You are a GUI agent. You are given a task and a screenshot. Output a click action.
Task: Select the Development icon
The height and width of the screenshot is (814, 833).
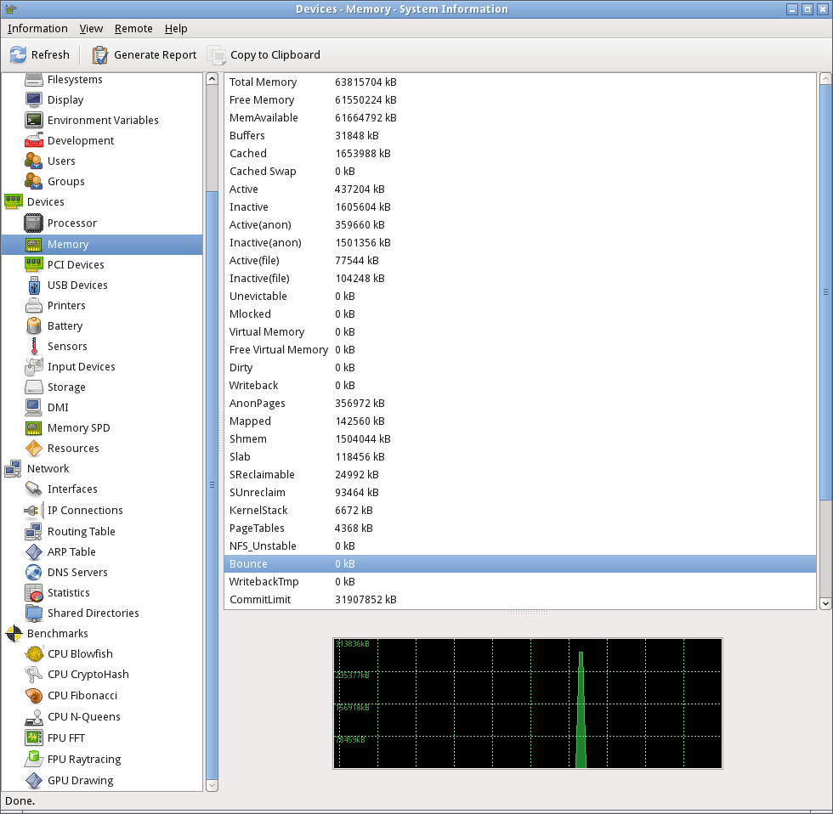pos(34,140)
